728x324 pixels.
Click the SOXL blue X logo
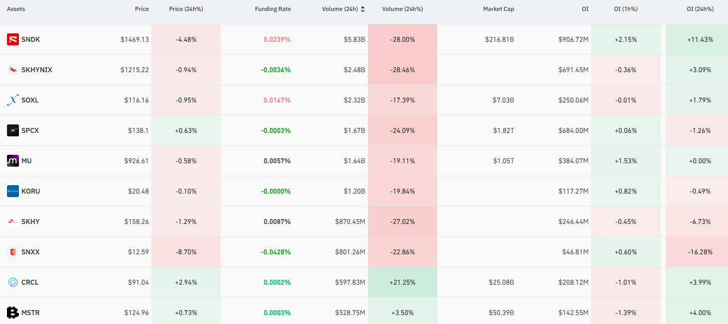(x=13, y=100)
